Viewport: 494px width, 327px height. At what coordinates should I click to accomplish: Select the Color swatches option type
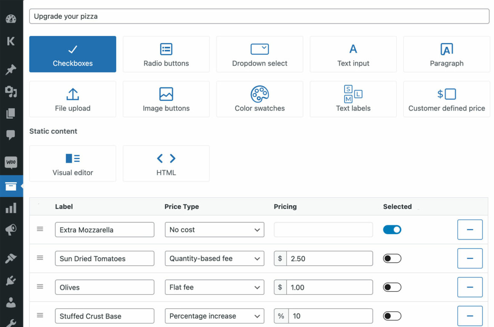[259, 99]
